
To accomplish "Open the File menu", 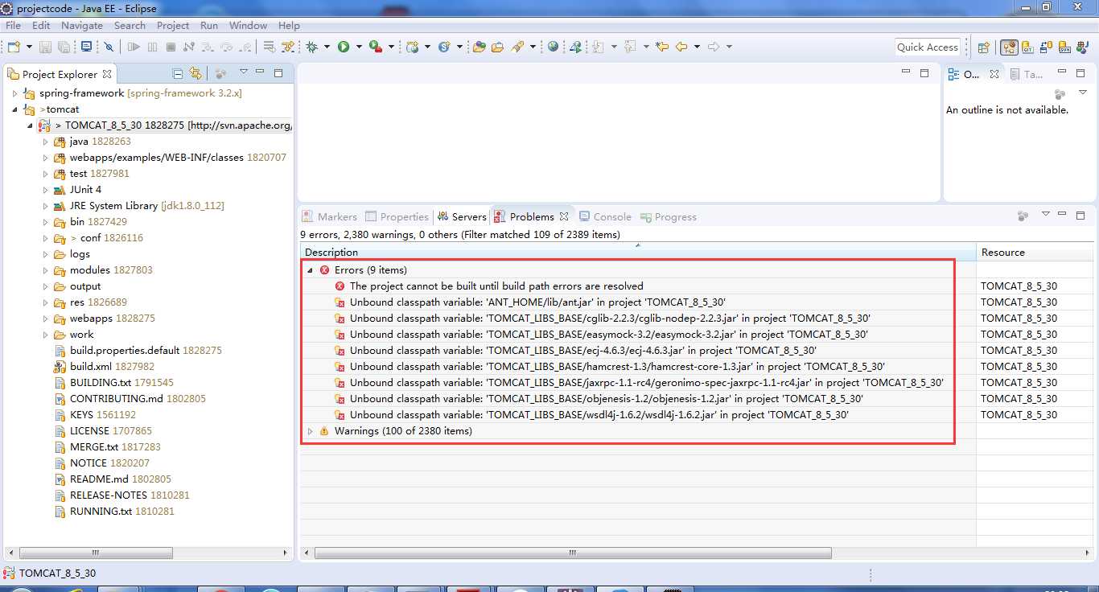I will tap(14, 25).
